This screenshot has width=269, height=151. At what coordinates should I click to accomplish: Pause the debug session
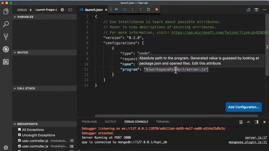(x=116, y=9)
